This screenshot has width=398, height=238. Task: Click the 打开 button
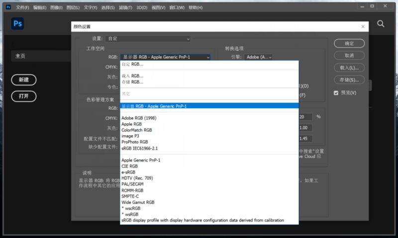(x=24, y=96)
